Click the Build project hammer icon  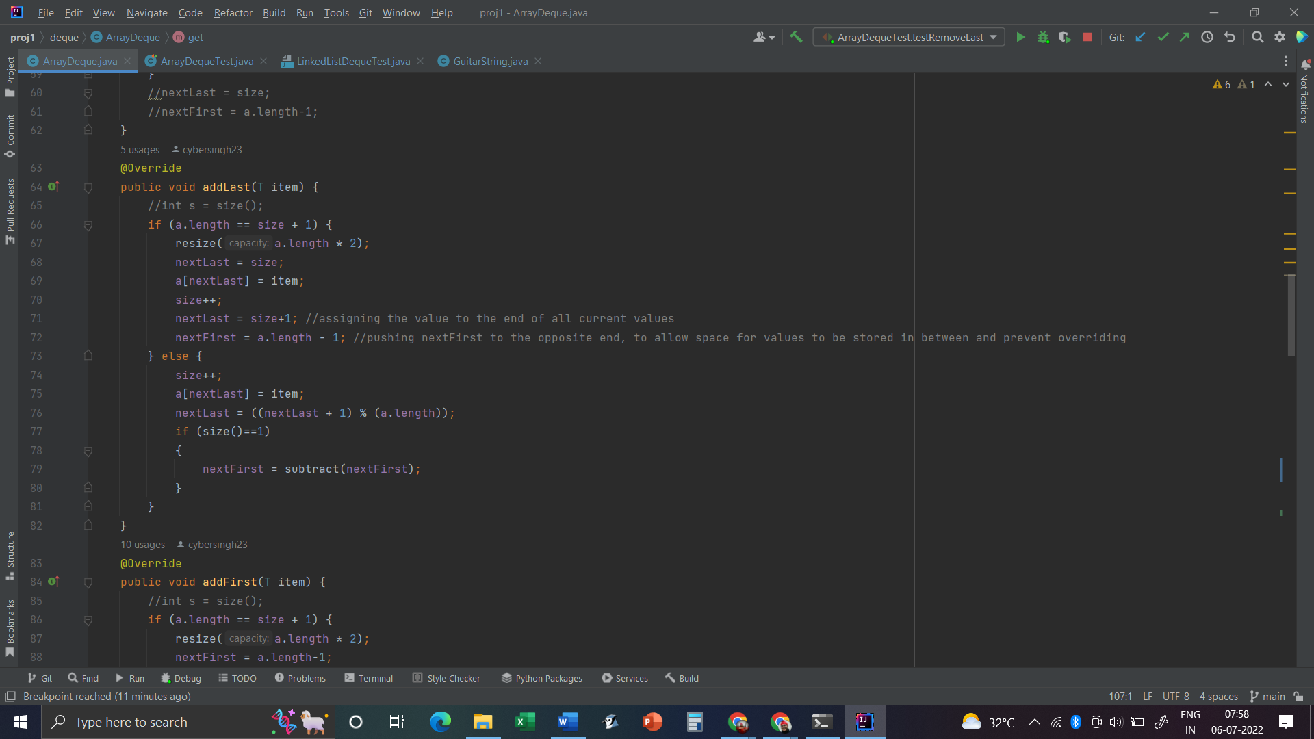(x=796, y=38)
